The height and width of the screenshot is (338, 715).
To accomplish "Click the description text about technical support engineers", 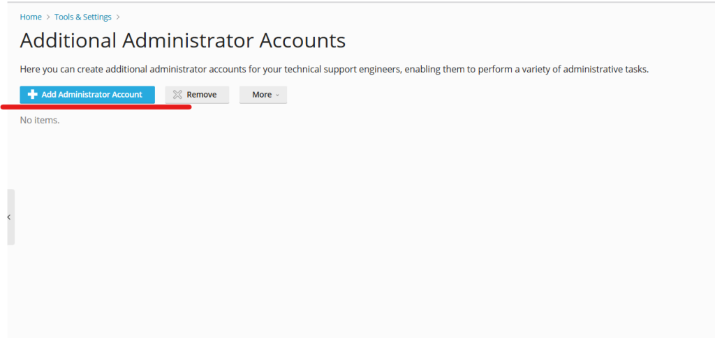I will (334, 70).
